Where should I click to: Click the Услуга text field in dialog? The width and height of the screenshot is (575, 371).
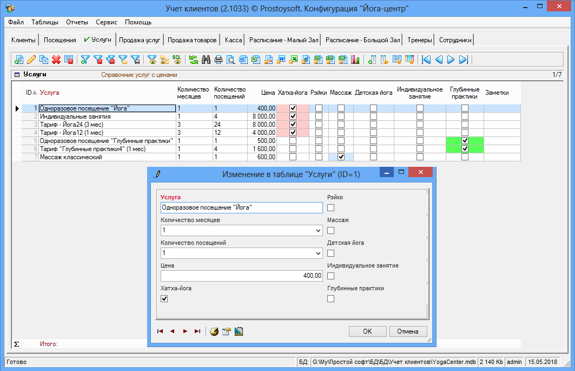(x=241, y=207)
